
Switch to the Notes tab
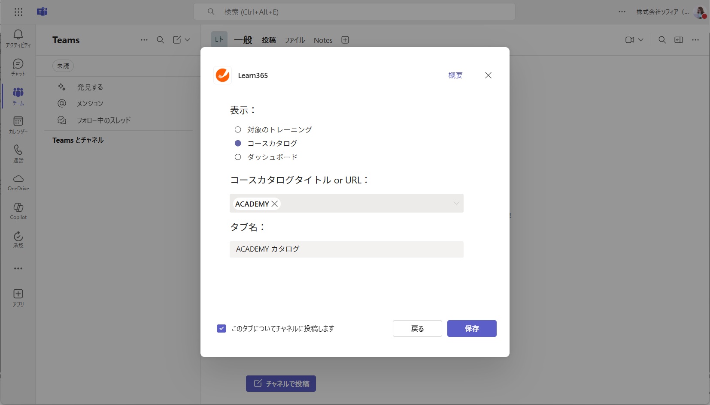[323, 40]
